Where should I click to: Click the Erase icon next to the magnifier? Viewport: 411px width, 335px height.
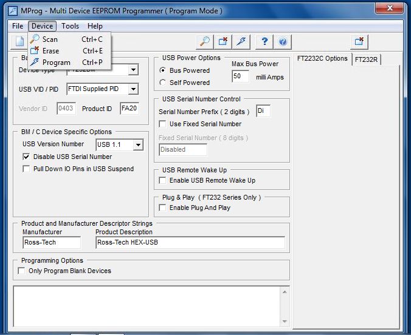tap(223, 42)
